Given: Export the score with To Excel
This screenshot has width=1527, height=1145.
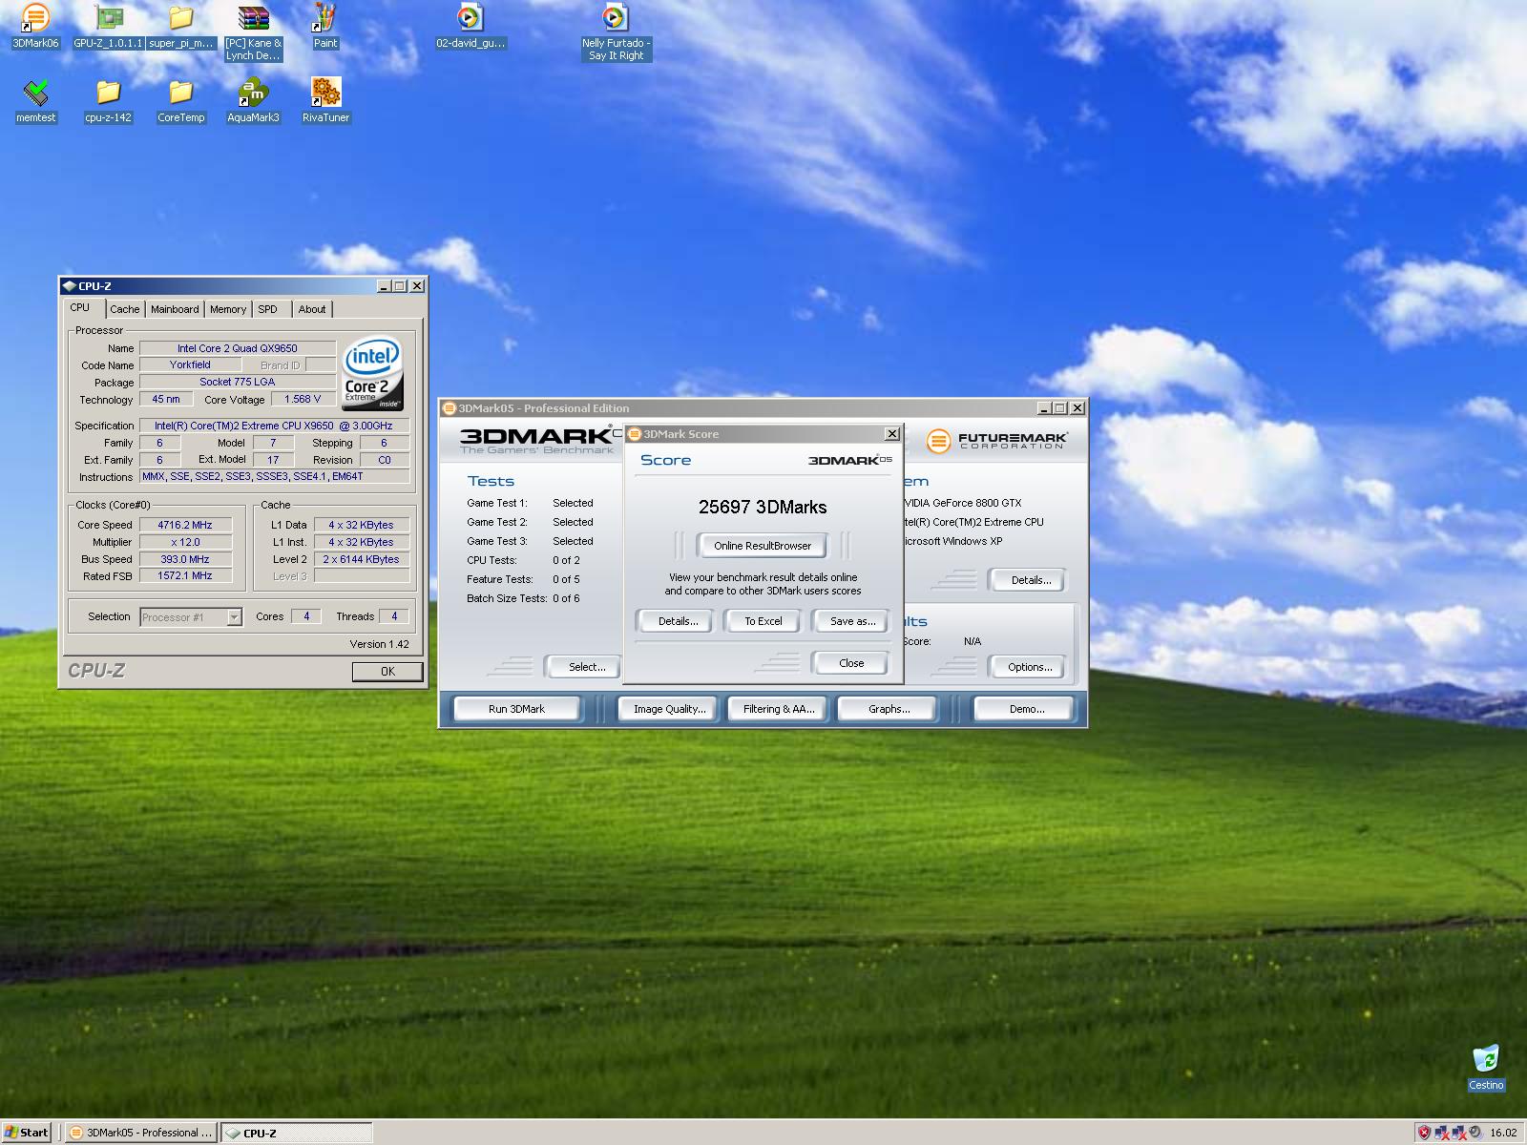Looking at the screenshot, I should pos(763,621).
